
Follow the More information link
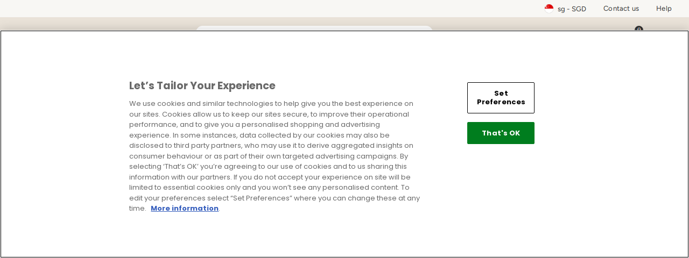click(185, 209)
